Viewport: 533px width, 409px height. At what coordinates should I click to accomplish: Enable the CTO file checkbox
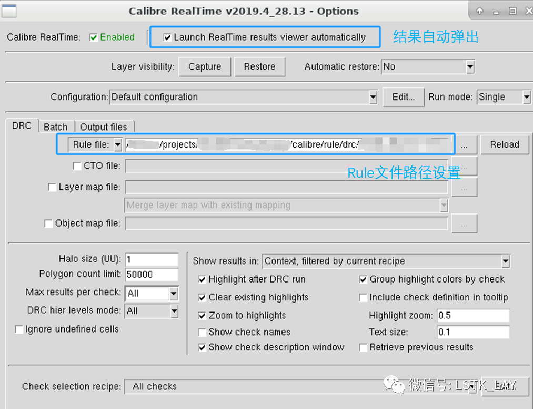pyautogui.click(x=77, y=166)
